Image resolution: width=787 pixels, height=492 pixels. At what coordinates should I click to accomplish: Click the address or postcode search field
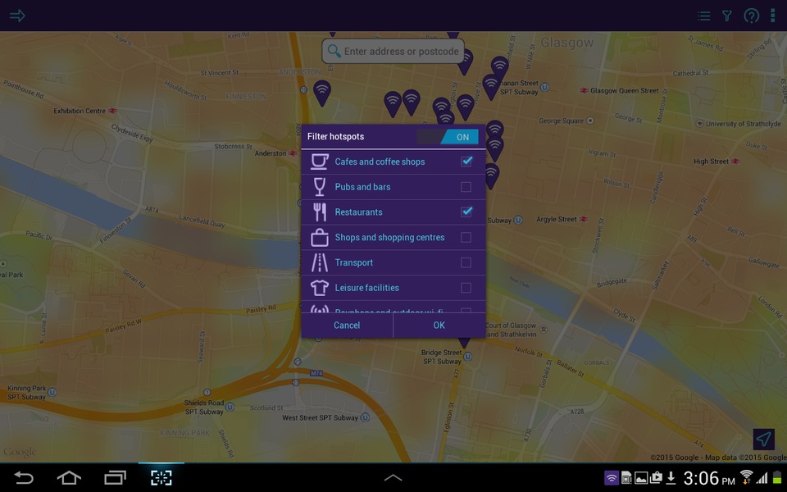pos(393,51)
